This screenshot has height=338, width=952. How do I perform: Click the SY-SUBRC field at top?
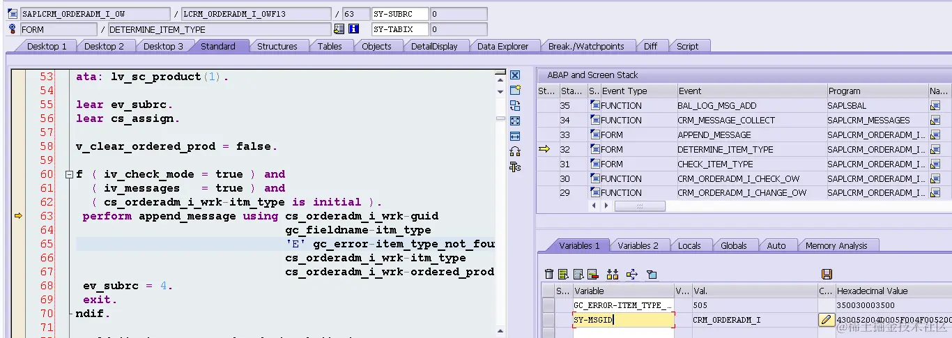click(400, 14)
